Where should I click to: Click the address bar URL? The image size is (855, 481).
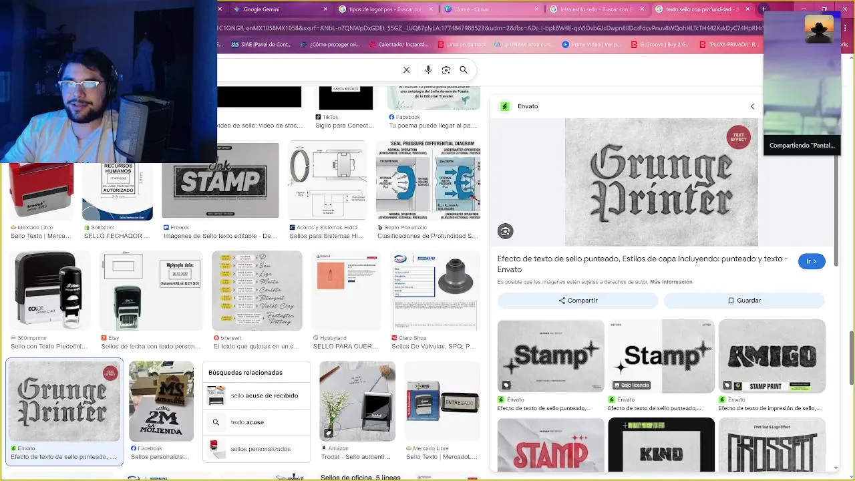pos(490,28)
